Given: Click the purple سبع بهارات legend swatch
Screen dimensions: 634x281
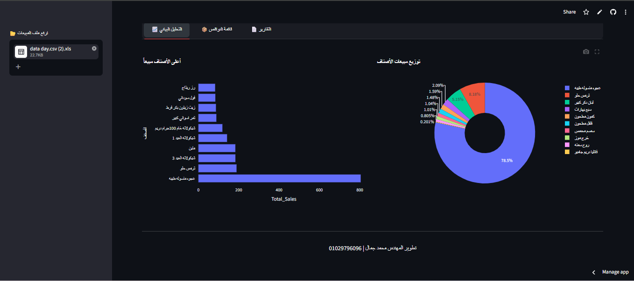Looking at the screenshot, I should (x=567, y=109).
